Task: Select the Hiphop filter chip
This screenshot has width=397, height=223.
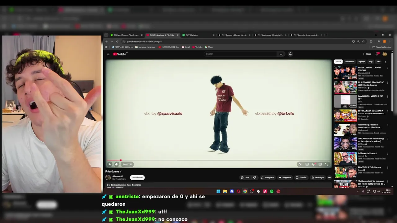Action: 362,62
